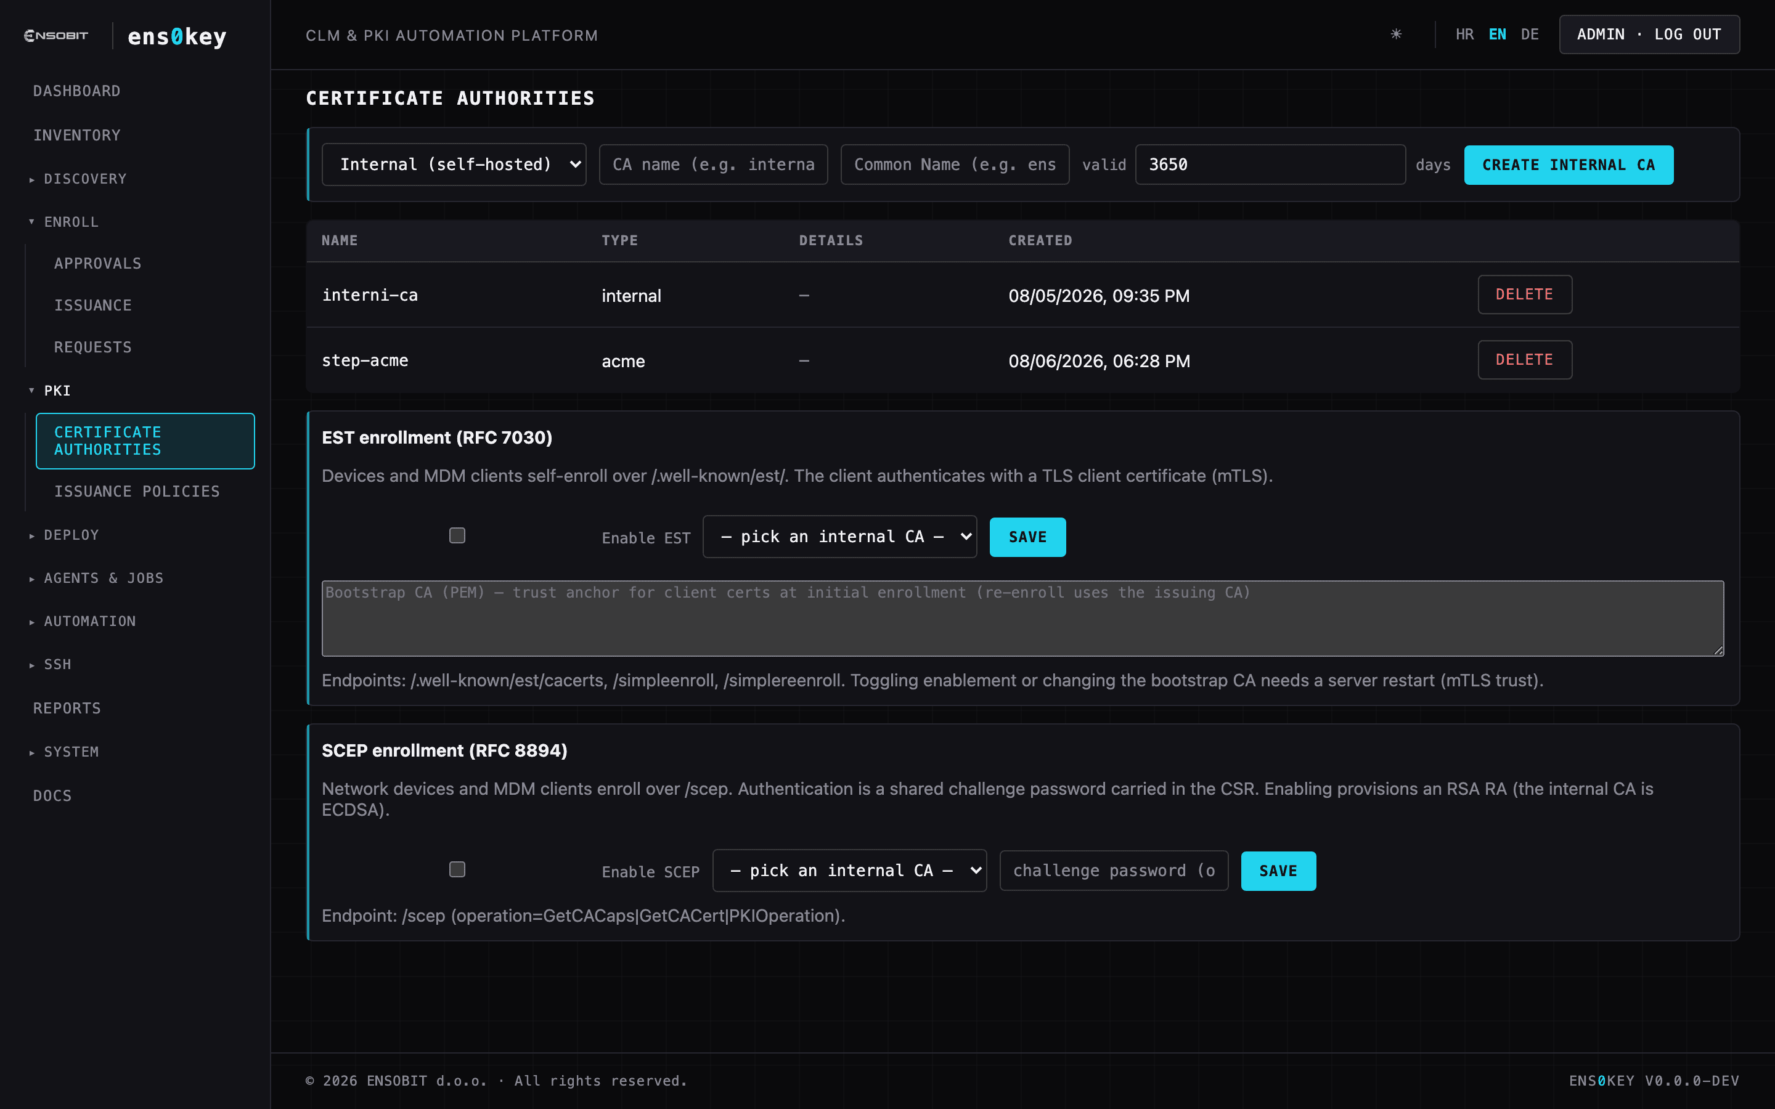Enable the EST enrollment checkbox
1775x1109 pixels.
pos(457,535)
